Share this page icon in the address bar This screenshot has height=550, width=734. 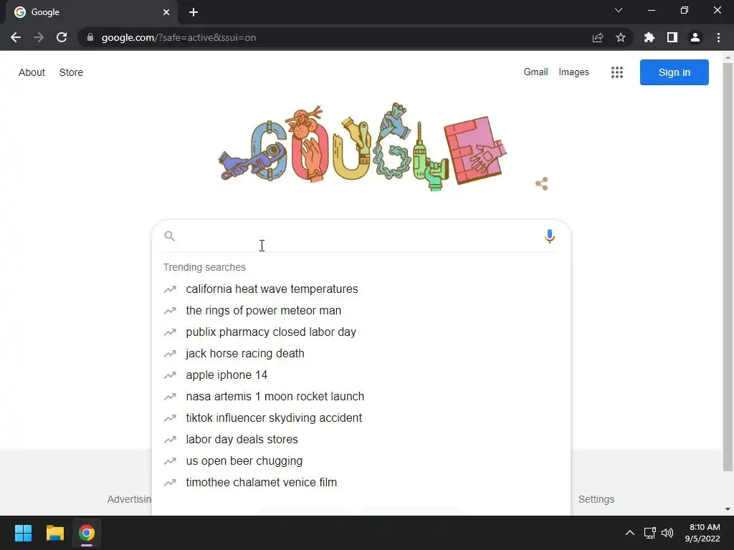coord(598,37)
